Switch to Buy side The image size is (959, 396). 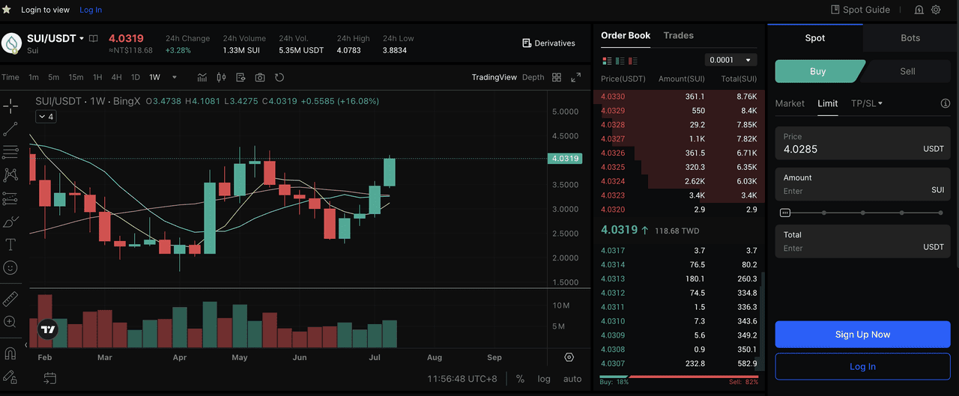point(818,71)
